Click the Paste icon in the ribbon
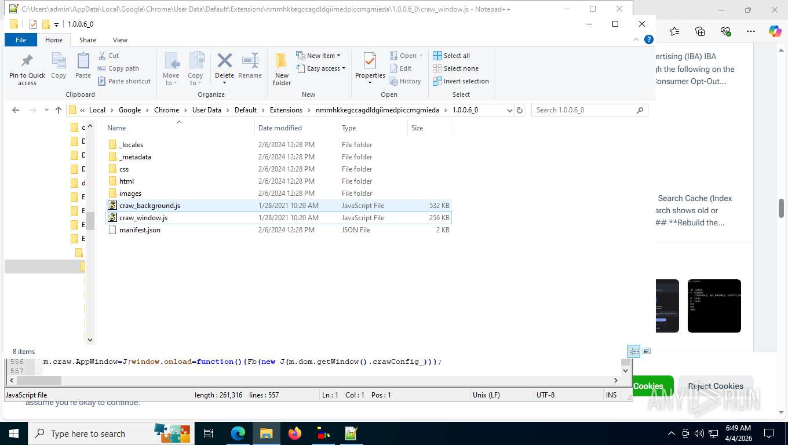 pyautogui.click(x=83, y=65)
